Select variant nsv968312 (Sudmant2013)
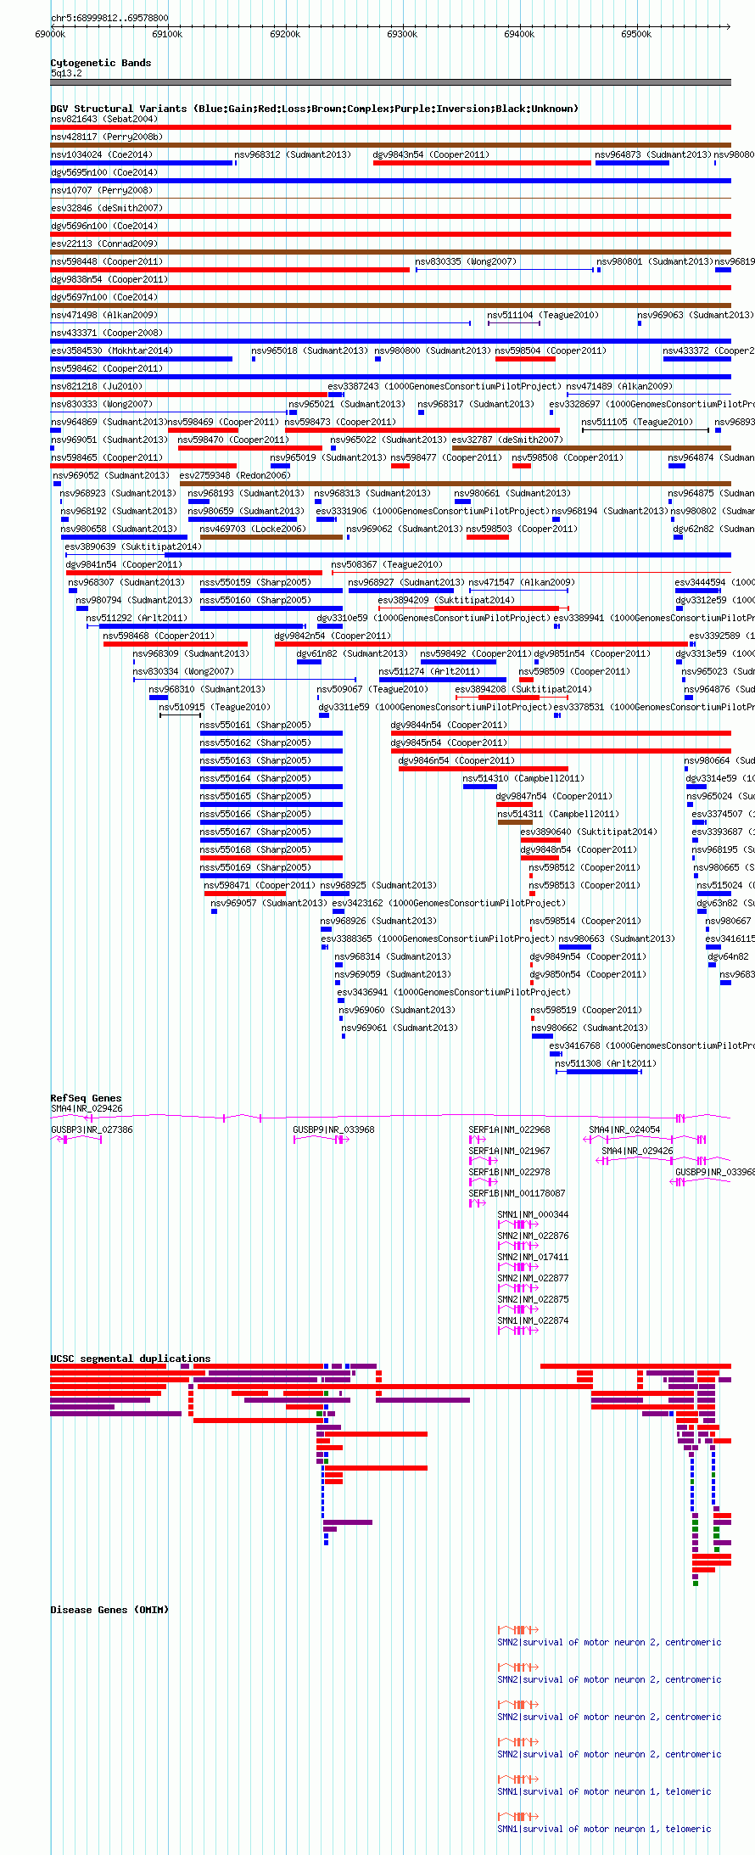The image size is (755, 1855). coord(293,154)
